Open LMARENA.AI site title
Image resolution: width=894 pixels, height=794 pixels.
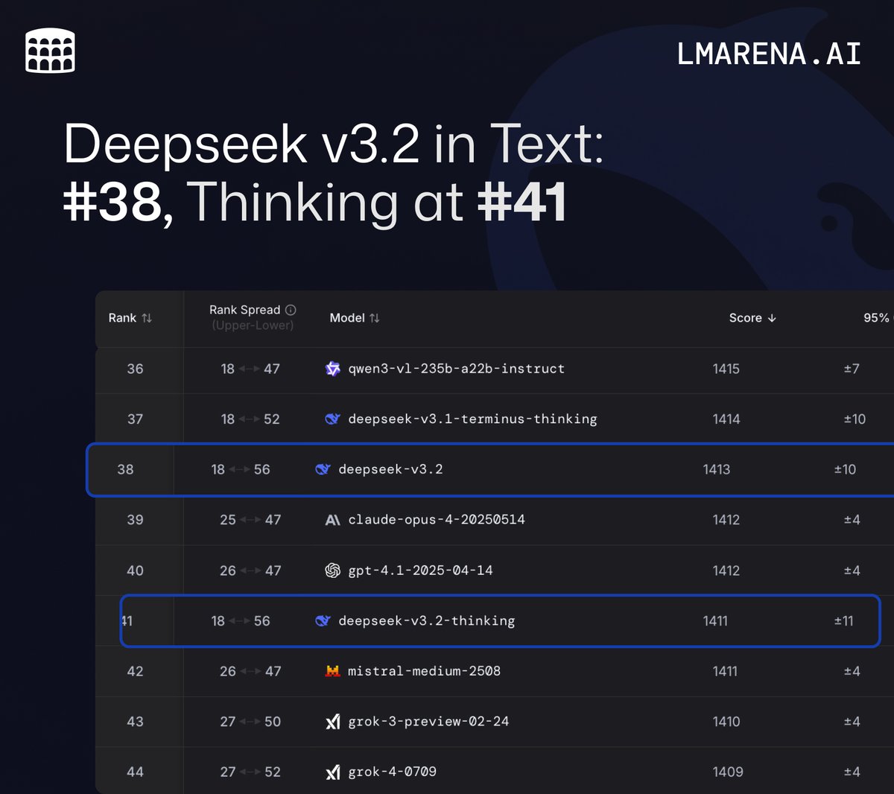pyautogui.click(x=769, y=54)
